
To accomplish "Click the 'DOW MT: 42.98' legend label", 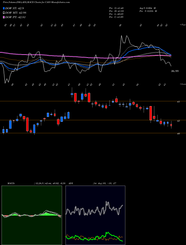I will point(16,13).
